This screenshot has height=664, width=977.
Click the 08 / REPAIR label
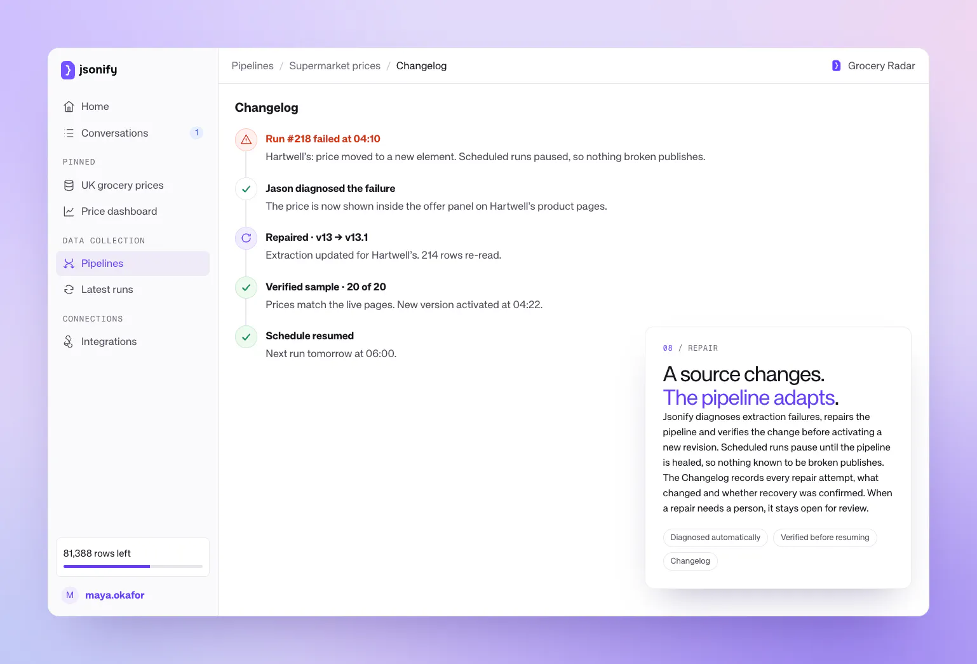[691, 348]
